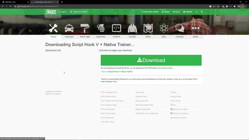Open GTA5-Mods.com Terms of Use link

[x=160, y=68]
